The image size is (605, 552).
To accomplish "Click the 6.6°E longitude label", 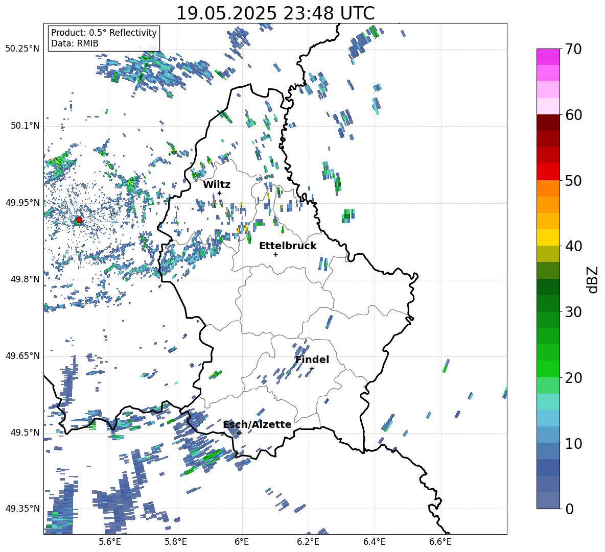I will (440, 542).
